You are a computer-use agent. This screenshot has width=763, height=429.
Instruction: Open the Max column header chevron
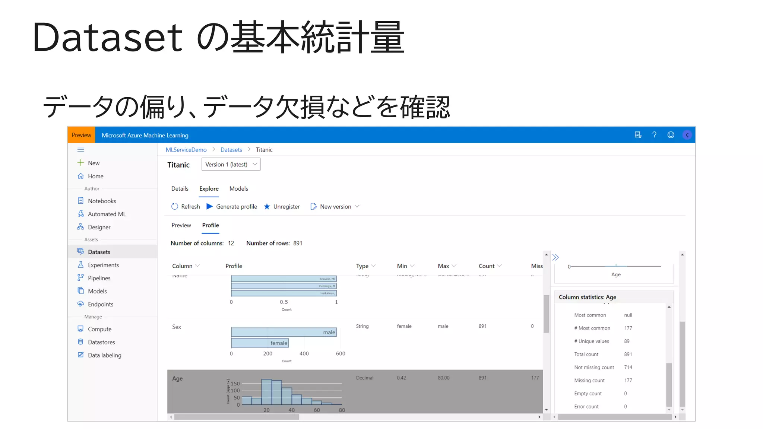click(x=454, y=266)
